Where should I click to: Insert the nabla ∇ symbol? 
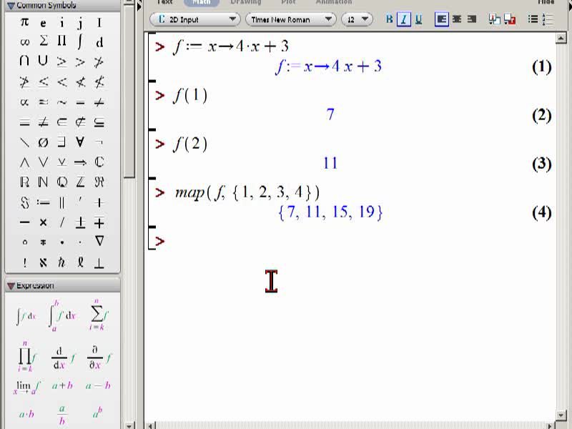click(x=99, y=241)
